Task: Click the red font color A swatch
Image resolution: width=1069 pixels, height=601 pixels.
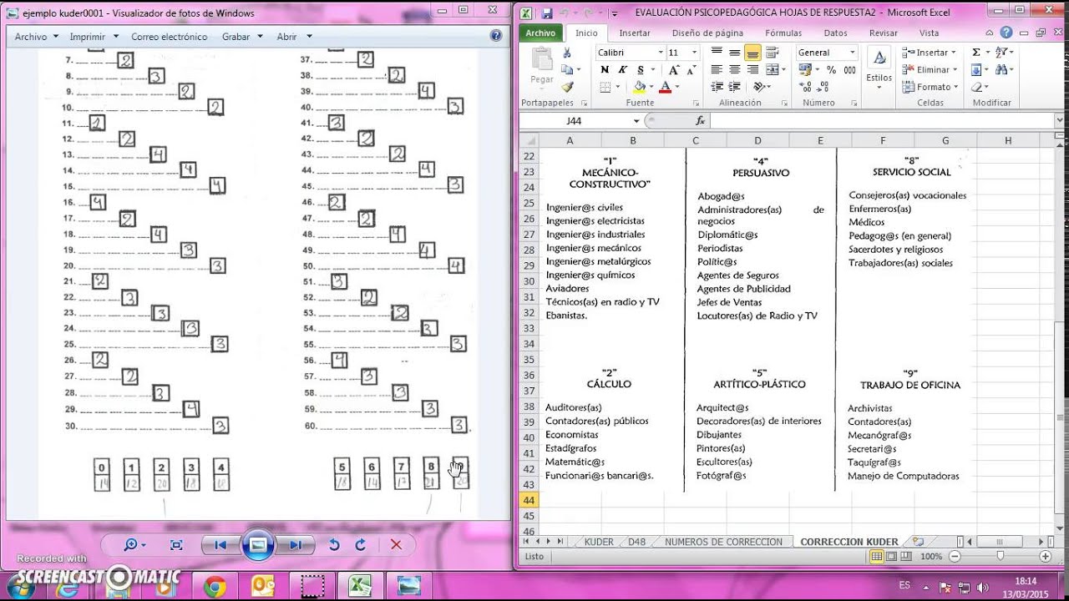Action: coord(666,87)
